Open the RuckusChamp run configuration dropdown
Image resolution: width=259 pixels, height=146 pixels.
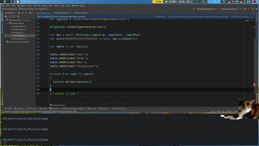tap(229, 9)
